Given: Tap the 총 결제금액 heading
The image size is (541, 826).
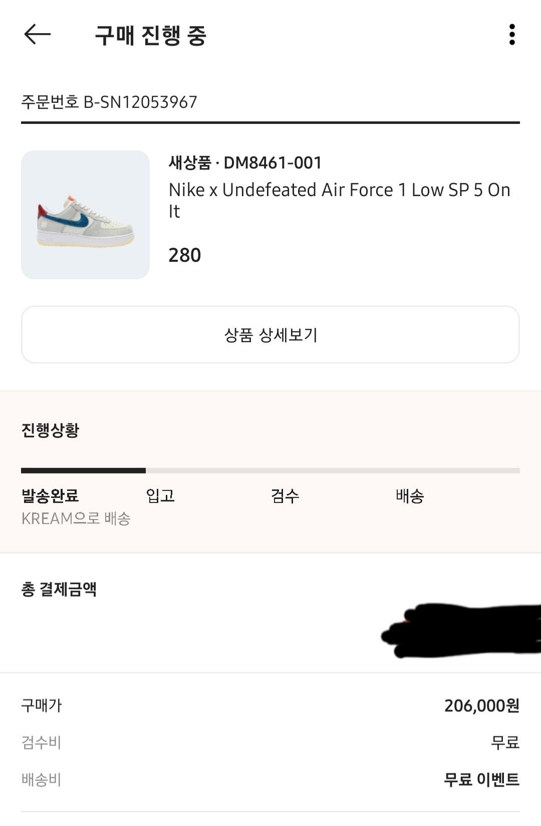Looking at the screenshot, I should 59,589.
